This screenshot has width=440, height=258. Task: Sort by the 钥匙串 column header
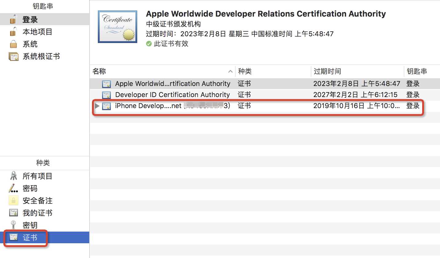click(422, 72)
